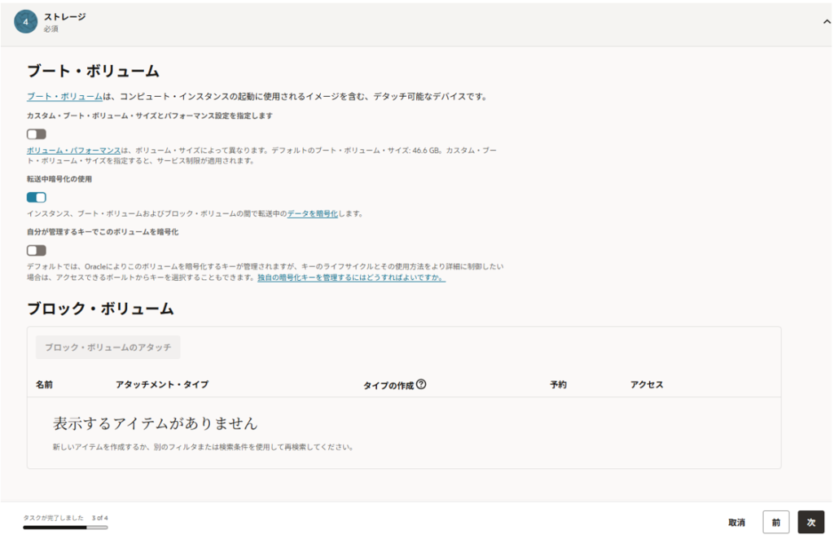
Task: Click the help icon beside タイプの作成
Action: [x=421, y=384]
